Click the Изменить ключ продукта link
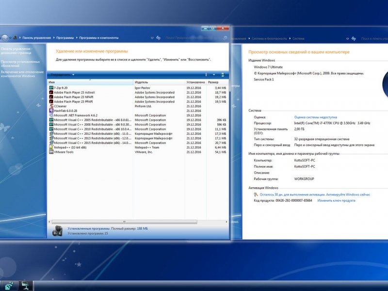Image resolution: width=388 pixels, height=291 pixels. (336, 200)
